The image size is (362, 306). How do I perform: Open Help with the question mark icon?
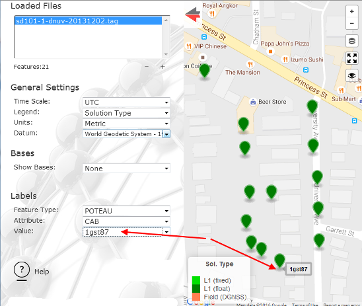(x=22, y=270)
